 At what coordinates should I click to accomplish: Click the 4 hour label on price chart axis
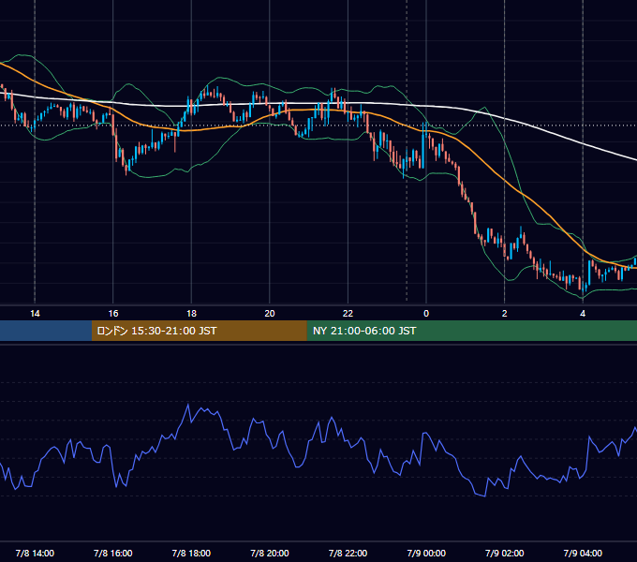[x=583, y=314]
